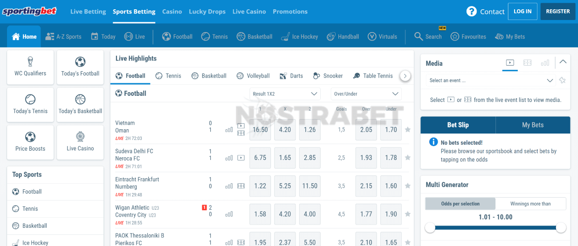This screenshot has height=246, width=578.
Task: Open My Bets tab beside Bet Slip
Action: [533, 125]
